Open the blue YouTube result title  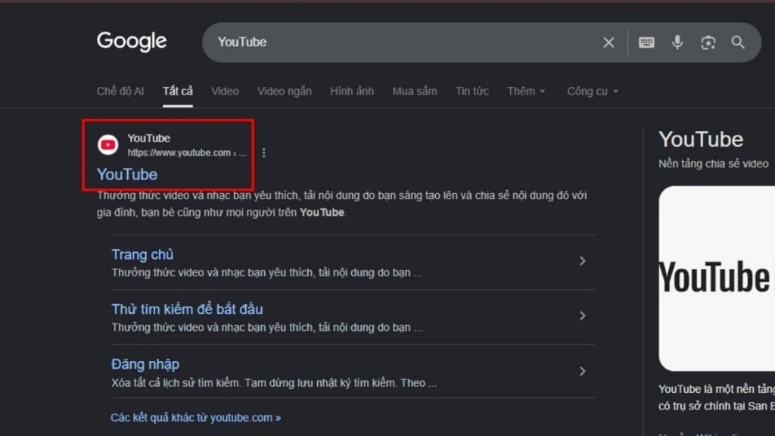127,175
